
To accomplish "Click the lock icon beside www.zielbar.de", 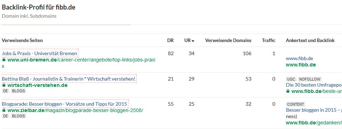I will [4, 110].
